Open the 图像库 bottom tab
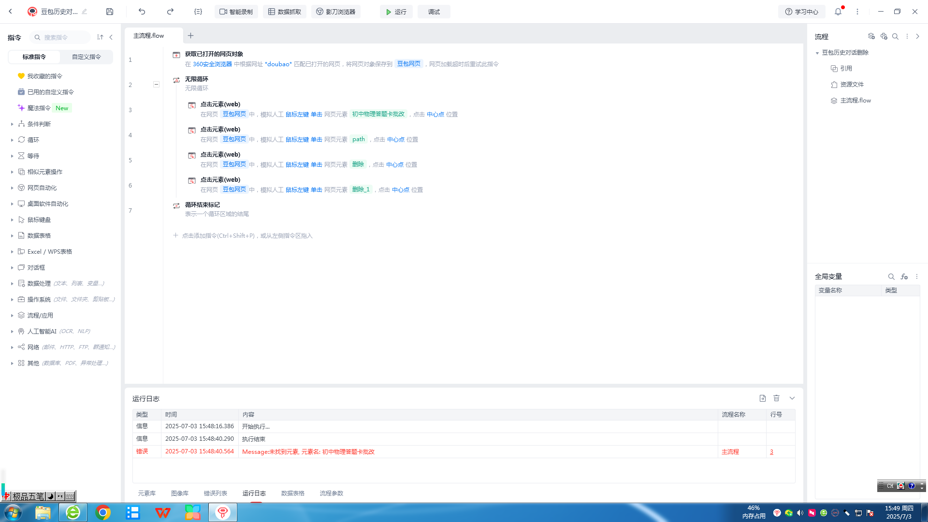Screen dimensions: 928x522 (180, 493)
